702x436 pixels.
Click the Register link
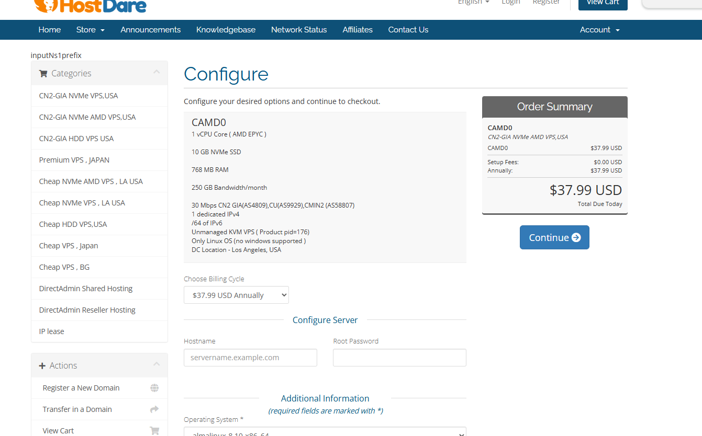[x=546, y=3]
